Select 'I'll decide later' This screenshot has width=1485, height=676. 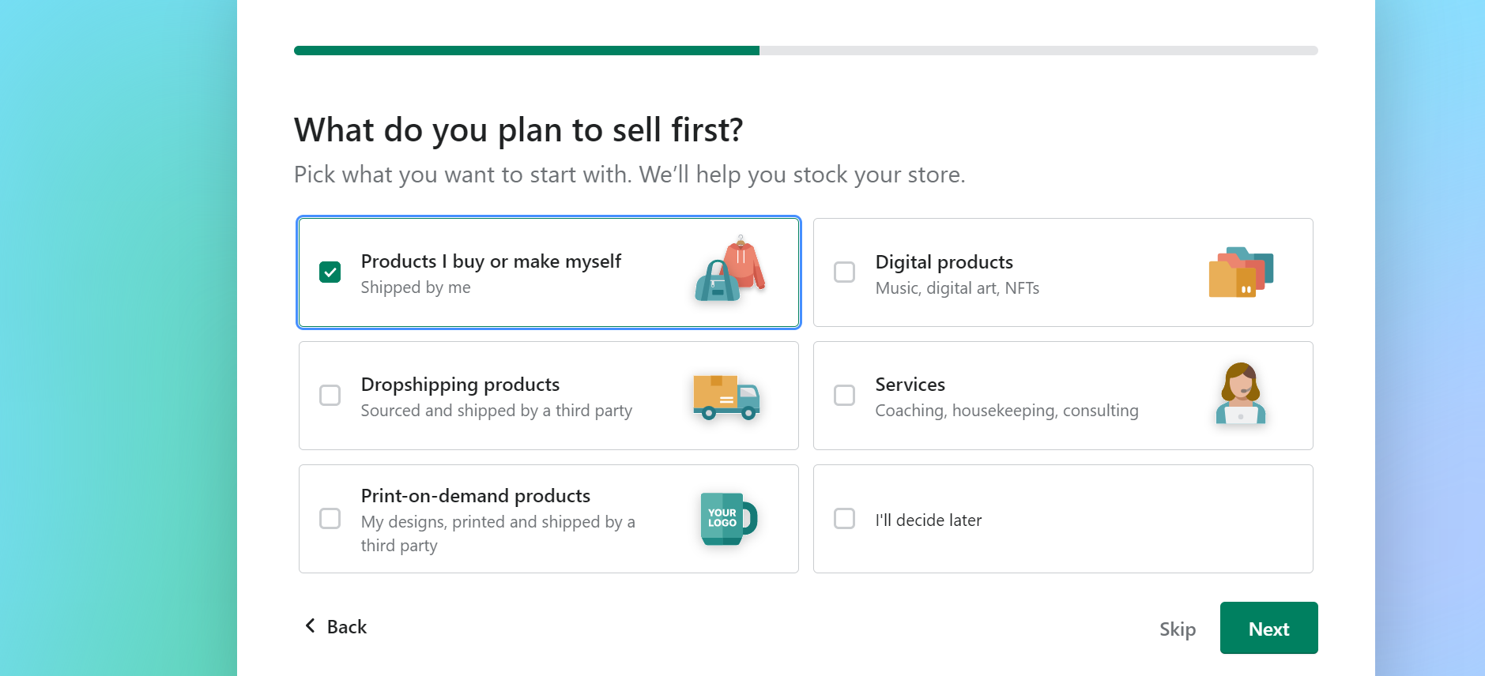click(x=843, y=519)
